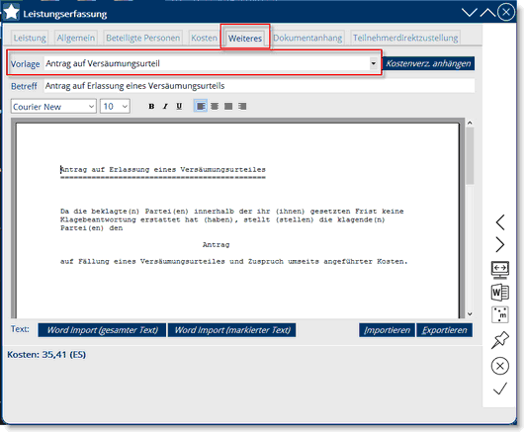Toggle underline formatting

(x=179, y=107)
